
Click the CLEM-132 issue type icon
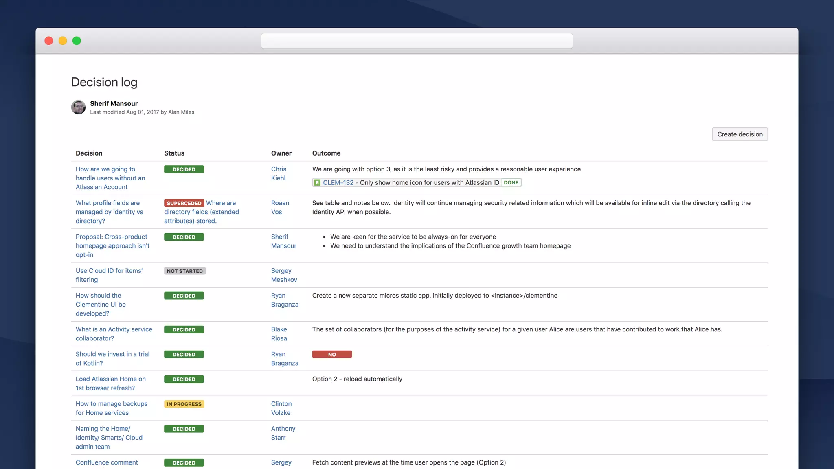click(x=317, y=183)
